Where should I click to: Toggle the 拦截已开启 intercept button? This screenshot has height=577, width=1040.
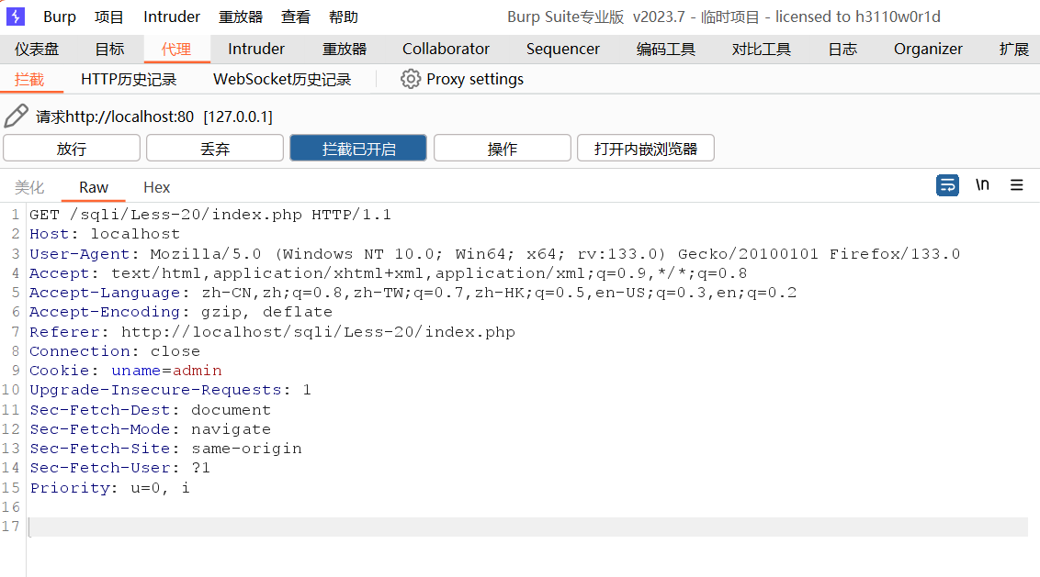[358, 148]
